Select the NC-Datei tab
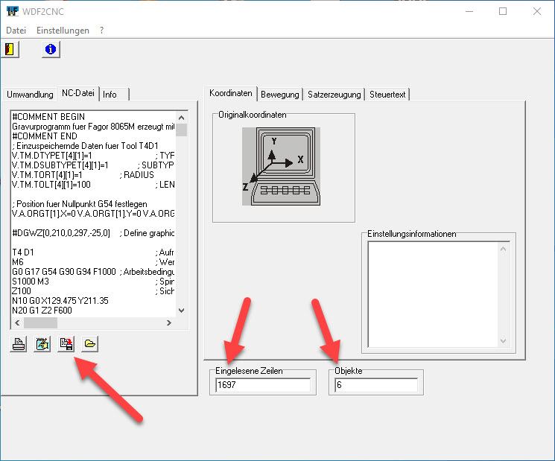 click(78, 93)
